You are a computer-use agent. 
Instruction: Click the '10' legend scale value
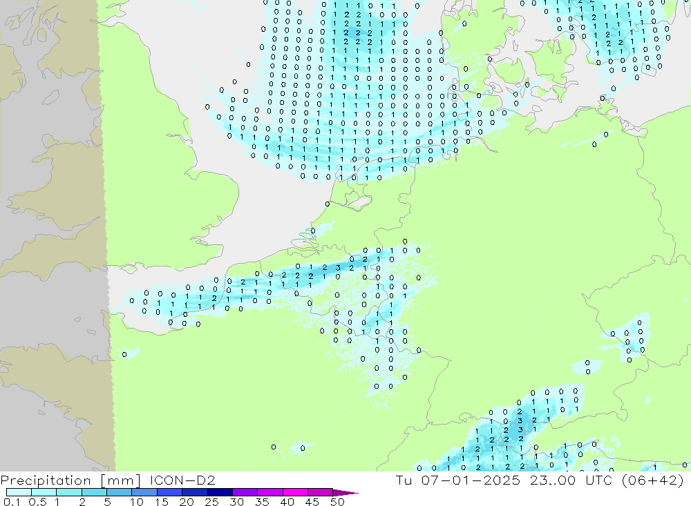(137, 502)
